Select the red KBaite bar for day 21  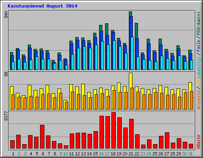131,134
